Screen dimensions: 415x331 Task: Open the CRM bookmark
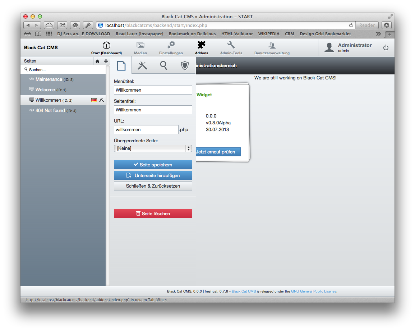coord(289,34)
